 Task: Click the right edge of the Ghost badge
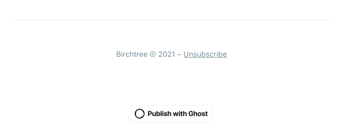(x=211, y=114)
